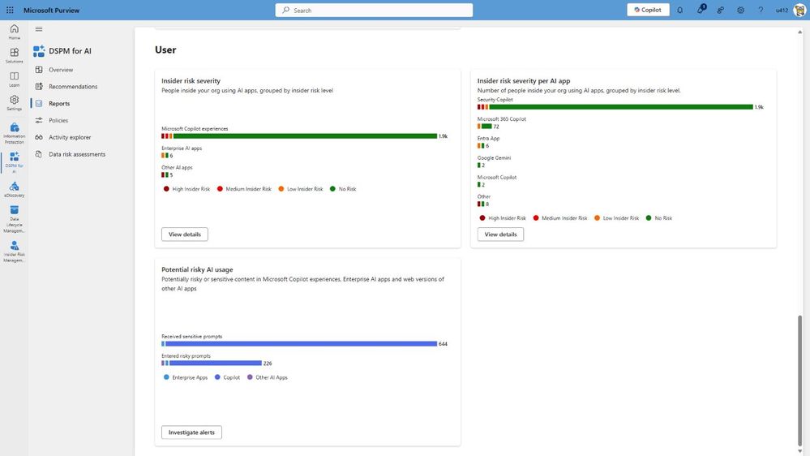Image resolution: width=810 pixels, height=456 pixels.
Task: Open the header settings gear icon
Action: click(x=740, y=10)
